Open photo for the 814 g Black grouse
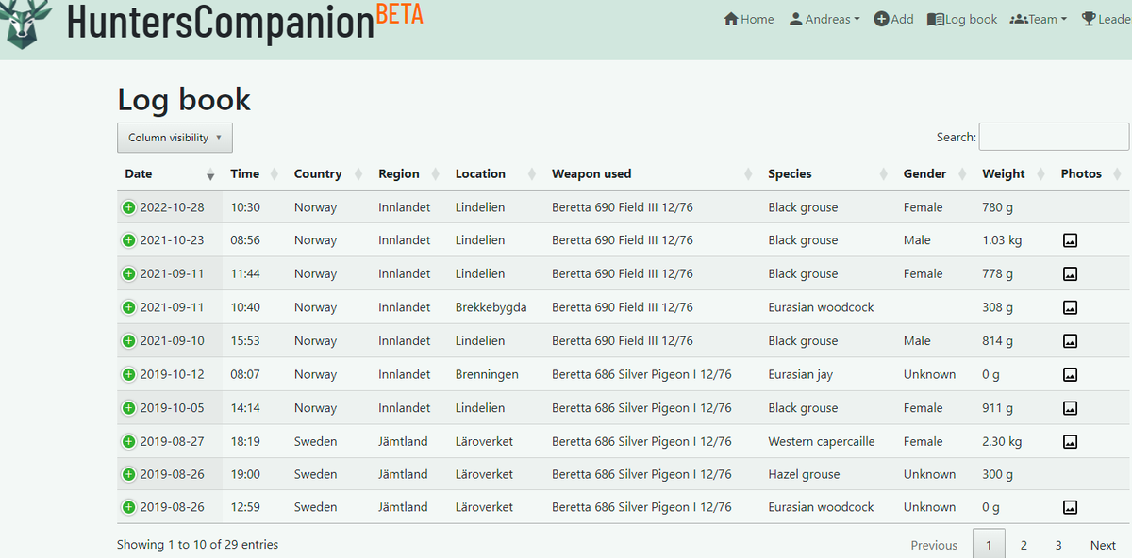The height and width of the screenshot is (558, 1132). (1070, 341)
